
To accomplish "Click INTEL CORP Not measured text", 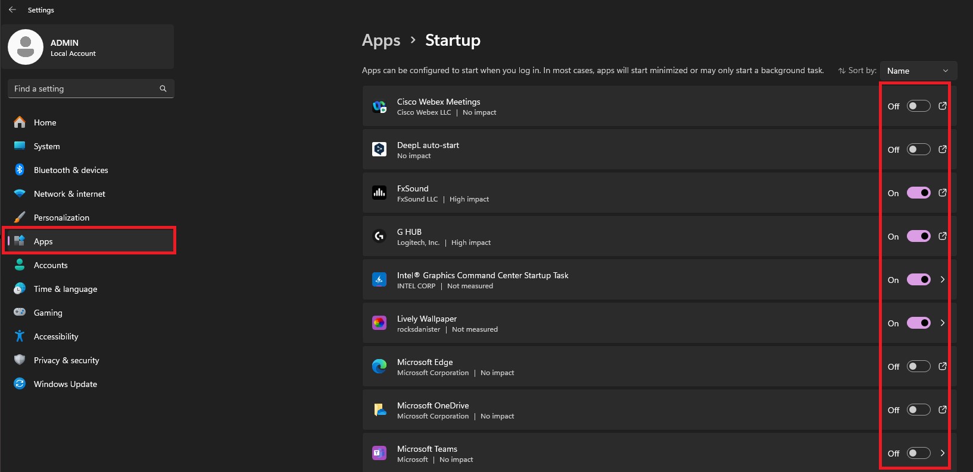I will click(445, 286).
